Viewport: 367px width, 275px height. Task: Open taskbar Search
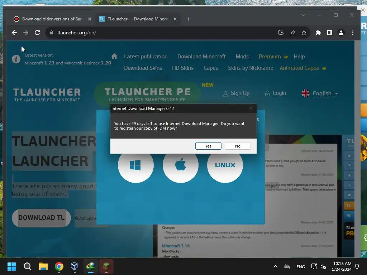[x=27, y=266]
